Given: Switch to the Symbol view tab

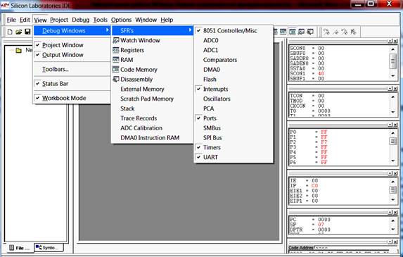Looking at the screenshot, I should click(49, 247).
